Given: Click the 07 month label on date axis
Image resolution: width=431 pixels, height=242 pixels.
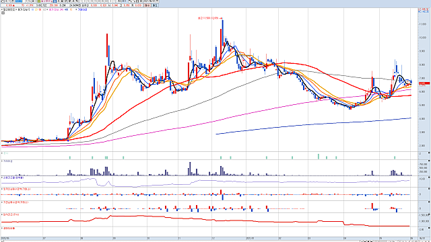Looking at the screenshot, I should click(x=44, y=239).
